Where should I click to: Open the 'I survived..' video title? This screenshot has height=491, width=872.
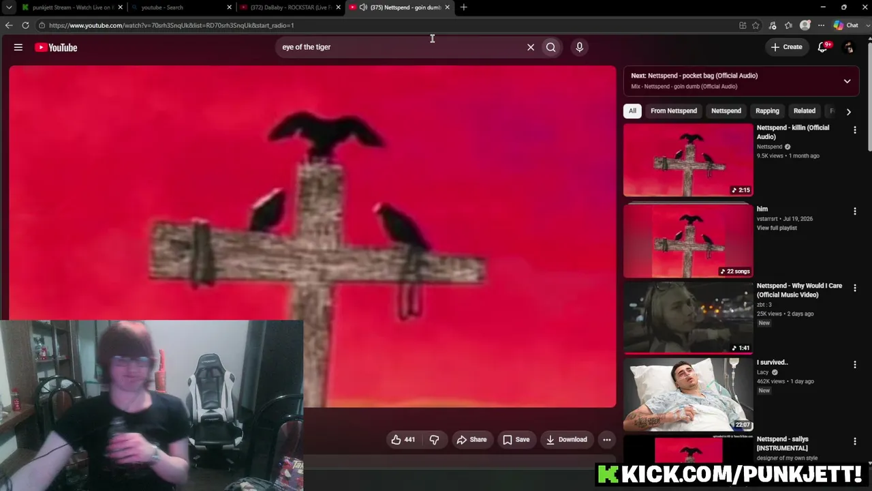(x=773, y=362)
